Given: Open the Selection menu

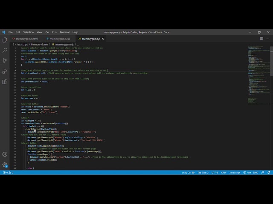Looking at the screenshot, I should click(x=29, y=32).
